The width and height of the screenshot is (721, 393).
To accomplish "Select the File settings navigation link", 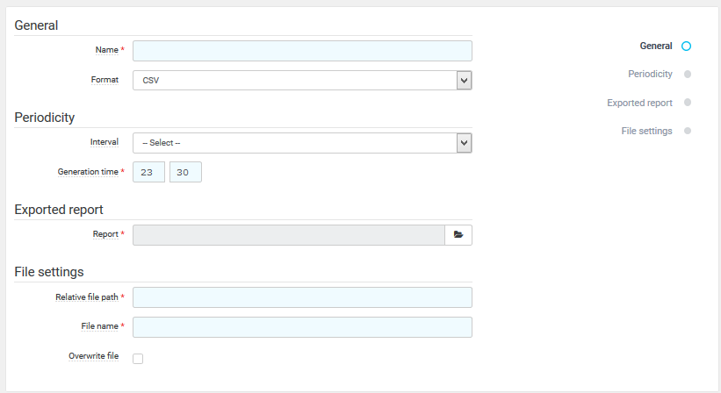I will click(646, 131).
